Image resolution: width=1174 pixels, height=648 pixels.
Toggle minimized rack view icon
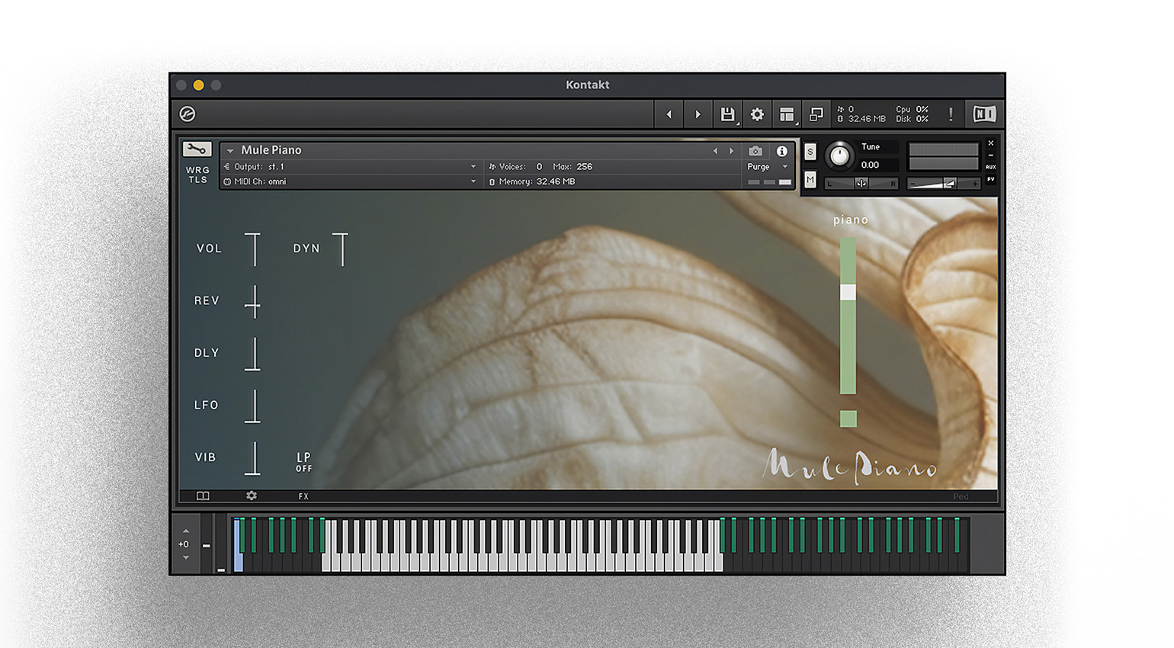tap(816, 114)
